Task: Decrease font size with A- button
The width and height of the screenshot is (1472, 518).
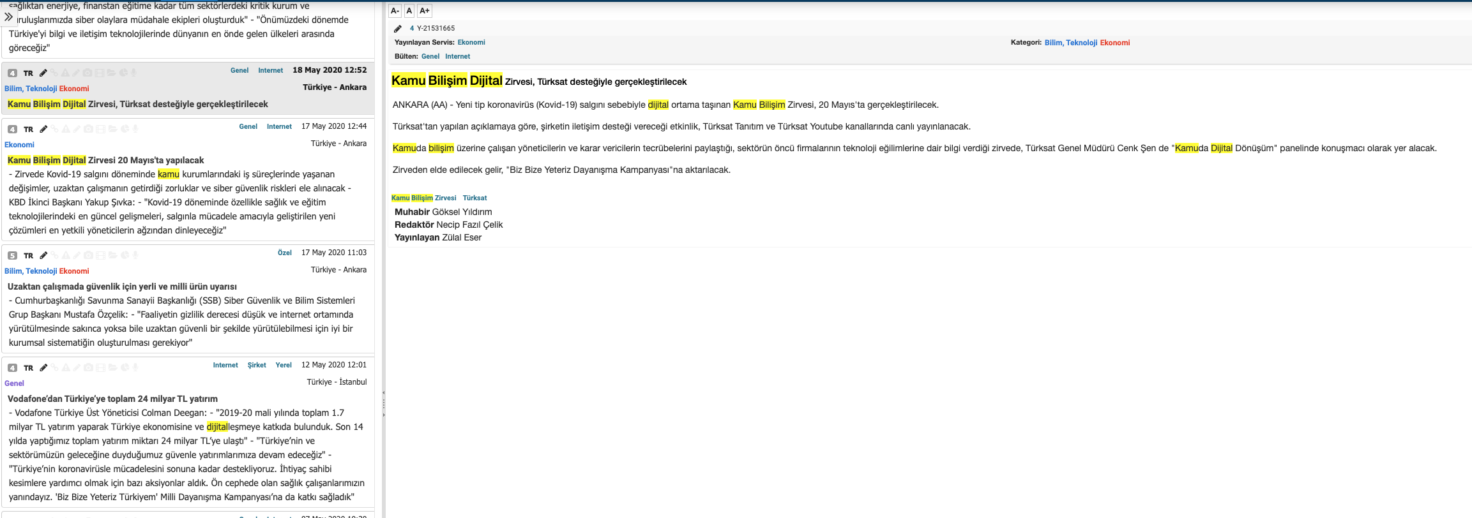Action: 395,11
